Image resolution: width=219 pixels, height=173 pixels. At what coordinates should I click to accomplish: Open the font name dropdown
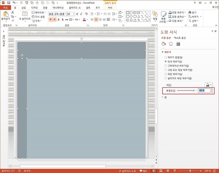tap(65, 14)
